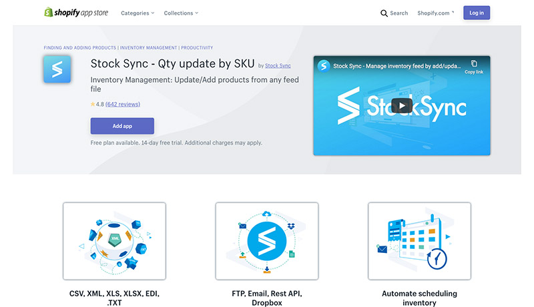Play the StockSync video

pos(401,105)
